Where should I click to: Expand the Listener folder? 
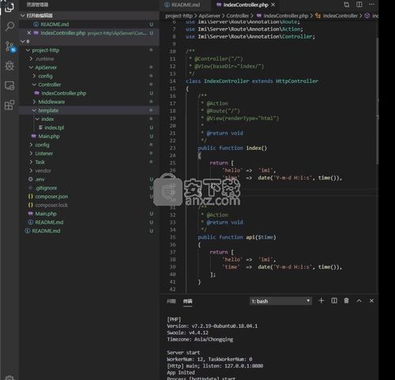[89, 153]
